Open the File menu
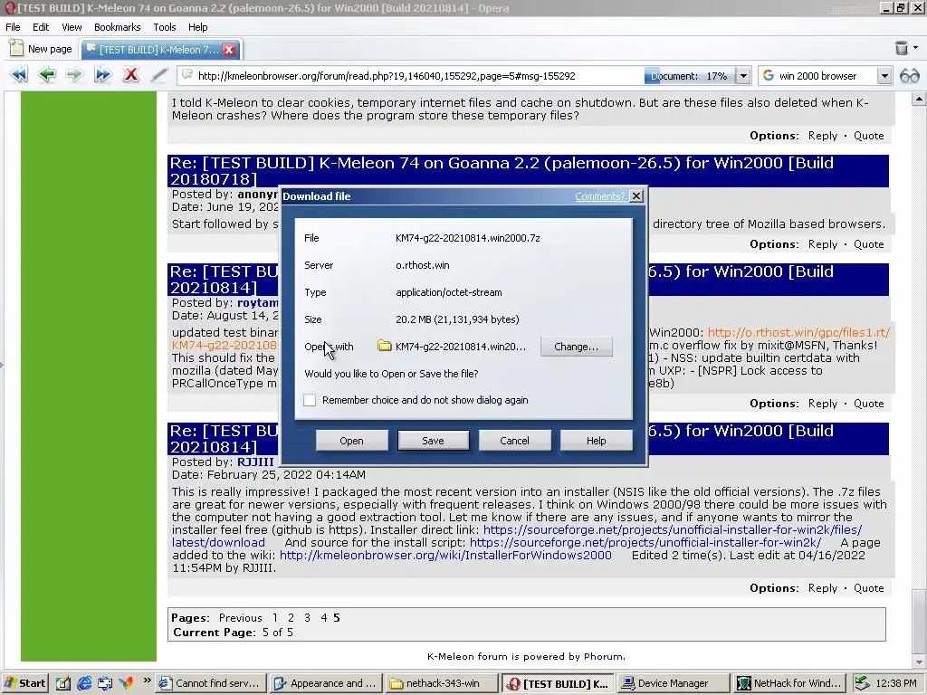This screenshot has width=927, height=695. click(13, 27)
